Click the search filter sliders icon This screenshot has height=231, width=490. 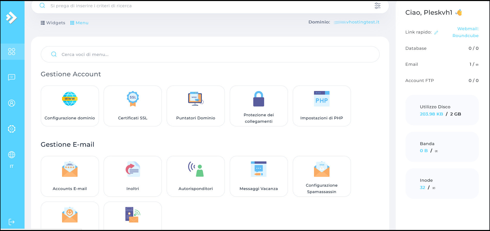point(378,6)
